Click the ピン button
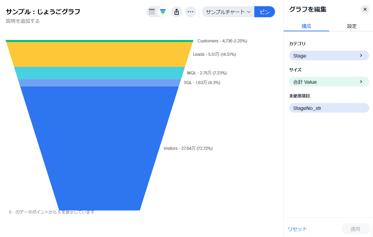Screen dimensions: 373x237 (265, 12)
